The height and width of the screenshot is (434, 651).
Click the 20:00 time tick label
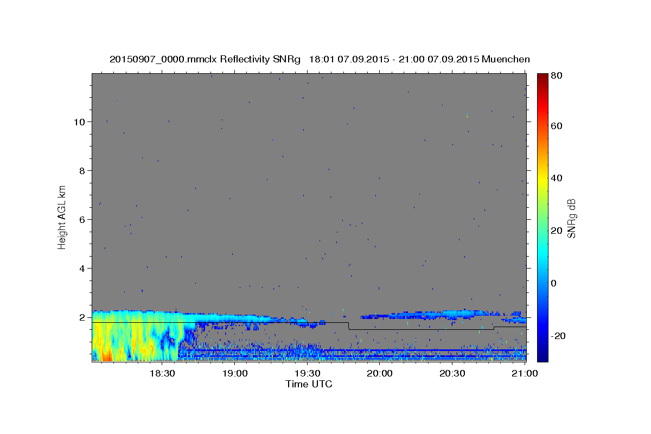(x=380, y=374)
